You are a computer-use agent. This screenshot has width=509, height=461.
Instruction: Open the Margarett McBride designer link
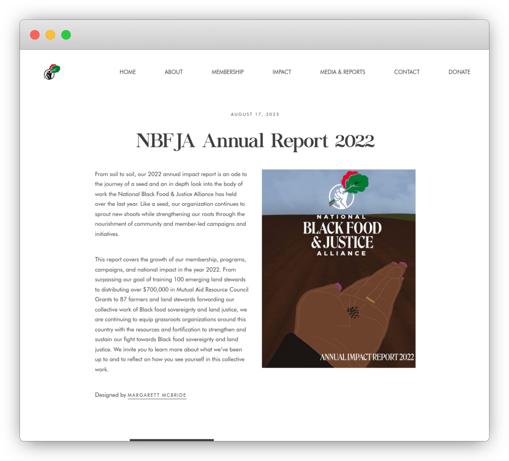(x=157, y=395)
